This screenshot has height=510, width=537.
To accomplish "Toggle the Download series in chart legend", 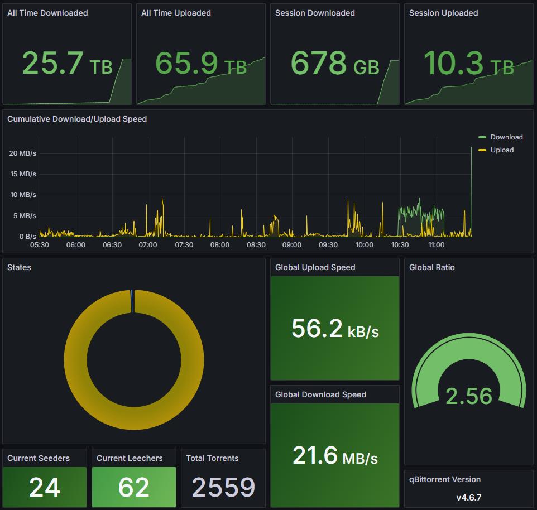I will point(506,137).
